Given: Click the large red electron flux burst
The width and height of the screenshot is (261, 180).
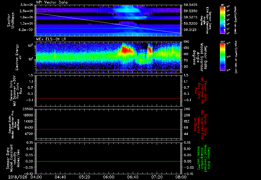Looking at the screenshot, I should pos(125,50).
